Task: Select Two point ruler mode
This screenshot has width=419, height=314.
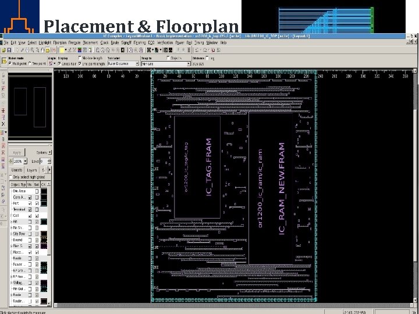Action: click(30, 63)
